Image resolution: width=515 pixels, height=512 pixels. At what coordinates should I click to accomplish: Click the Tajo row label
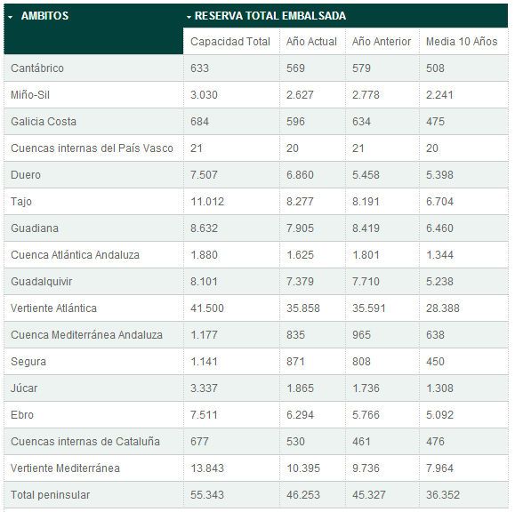(21, 202)
